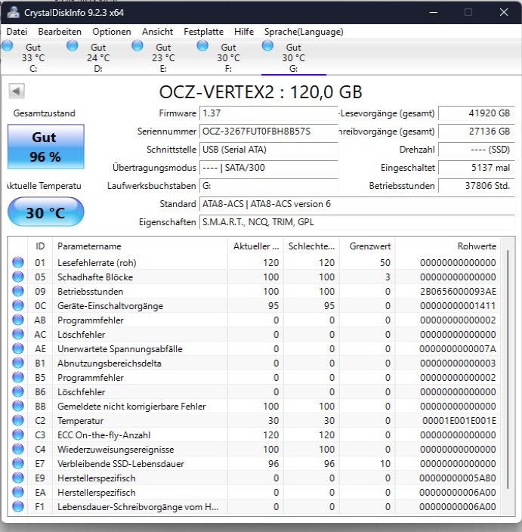Click raw value 0000000005A80

(458, 478)
